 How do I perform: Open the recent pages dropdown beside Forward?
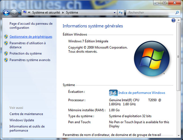tap(19, 13)
